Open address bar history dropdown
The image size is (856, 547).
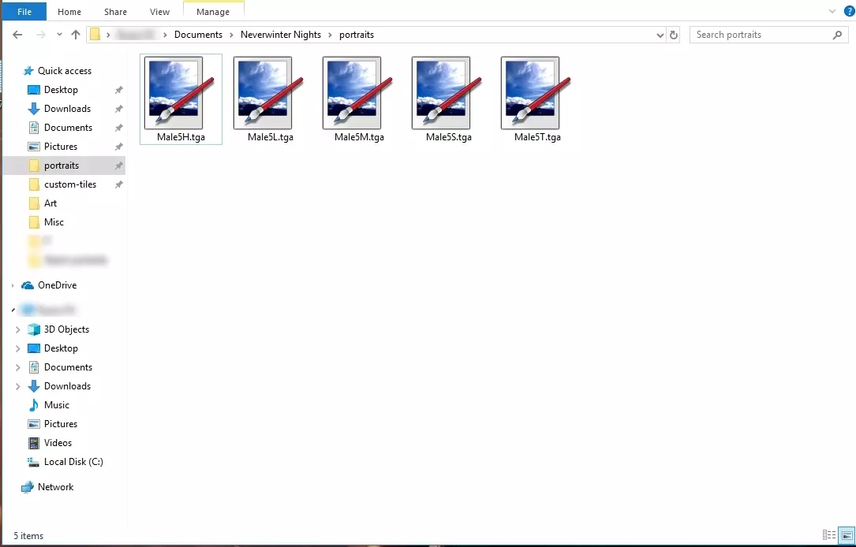[660, 35]
